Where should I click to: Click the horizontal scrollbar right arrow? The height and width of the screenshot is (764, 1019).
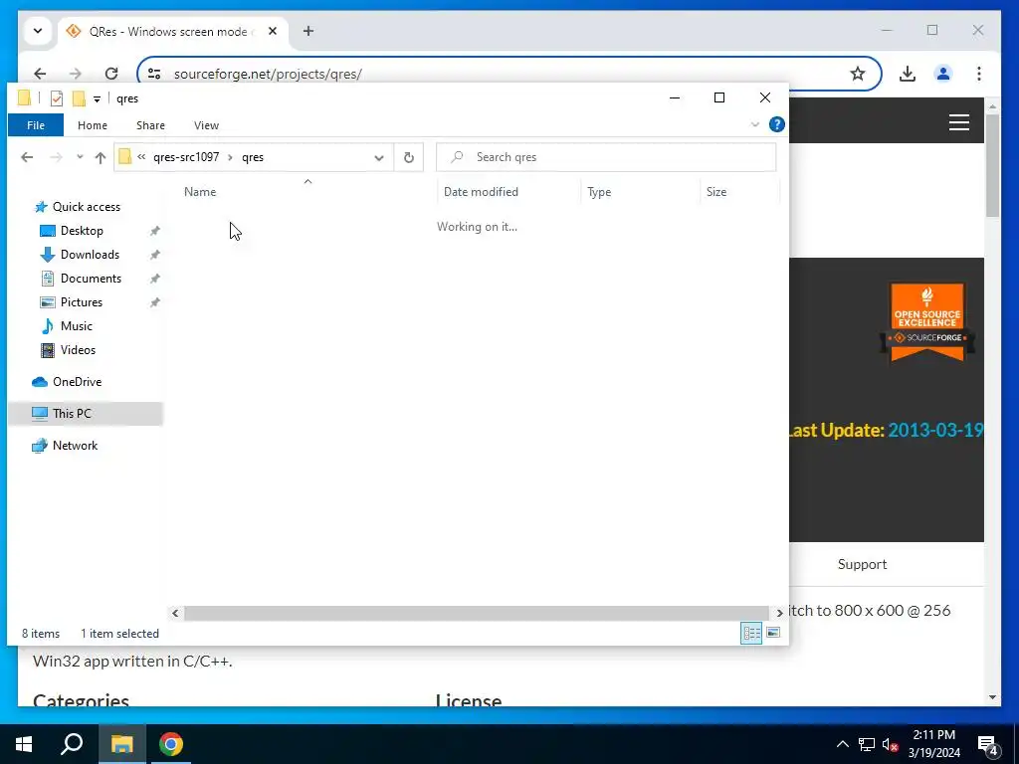[778, 613]
